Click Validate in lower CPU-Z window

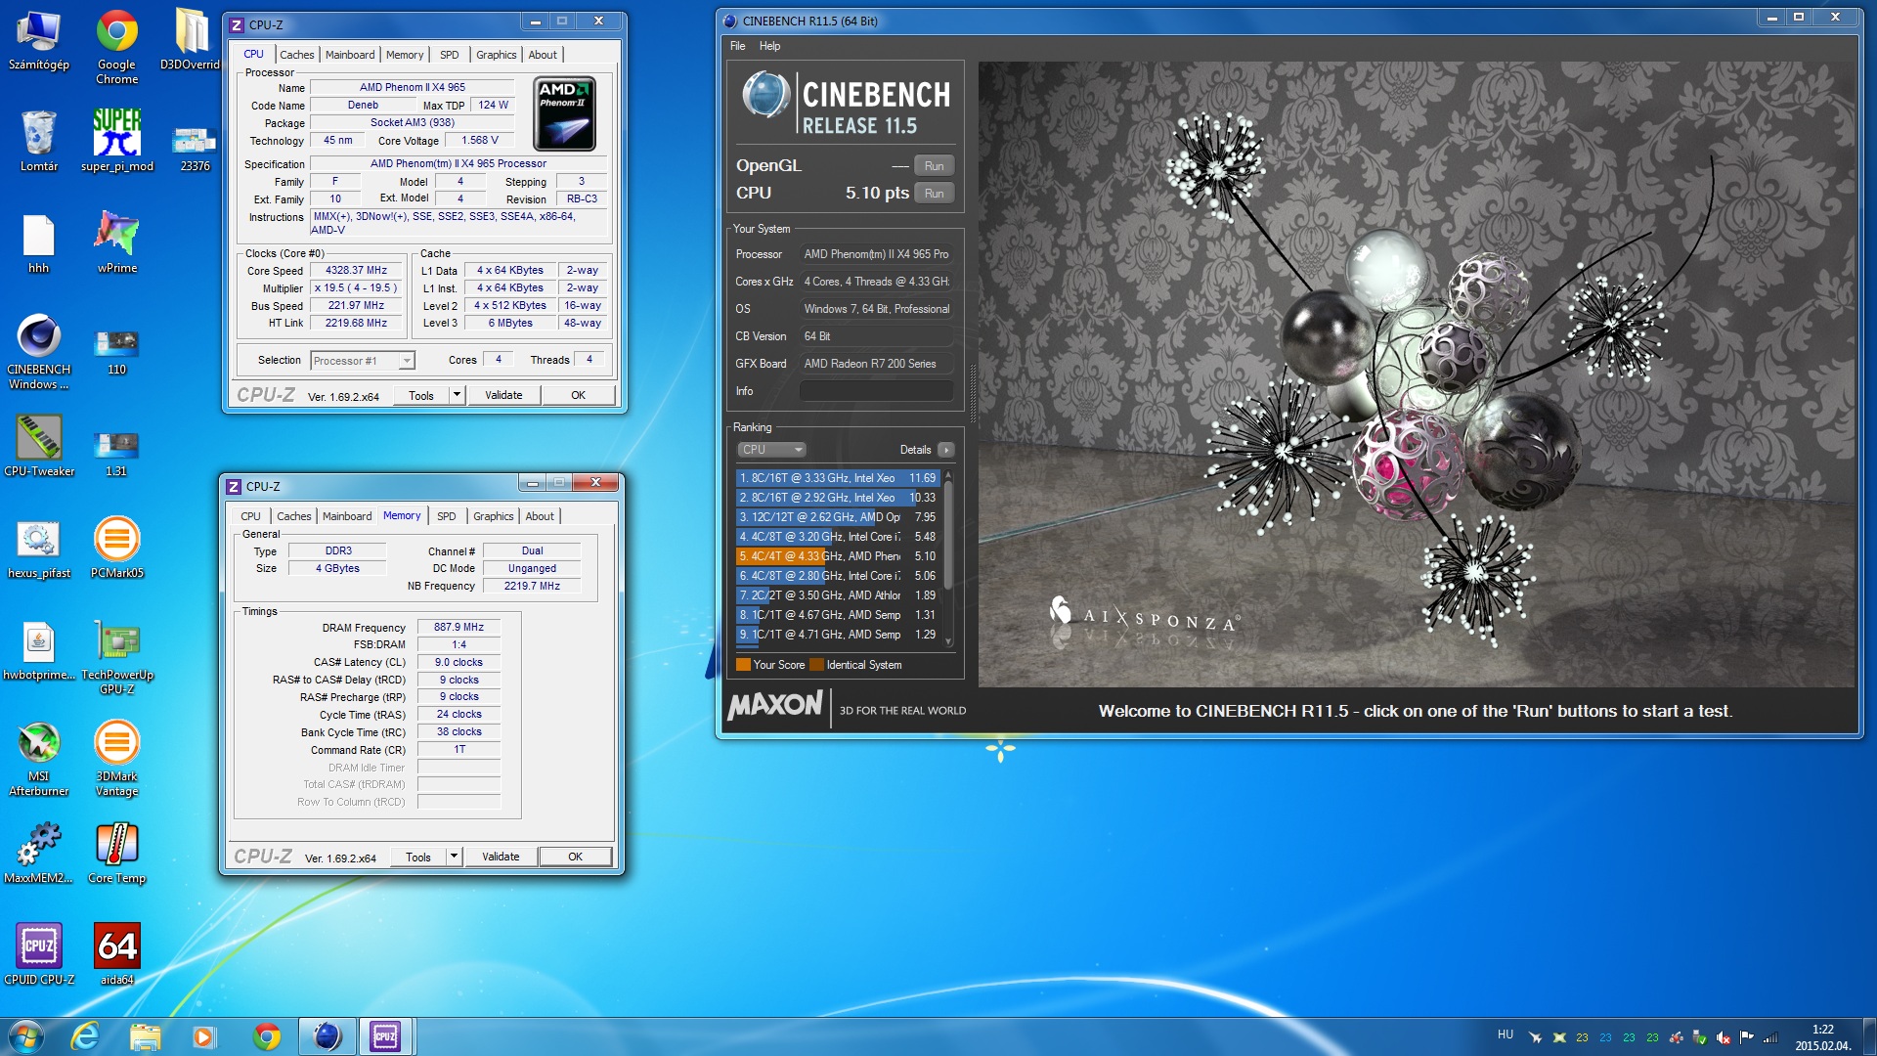(501, 857)
